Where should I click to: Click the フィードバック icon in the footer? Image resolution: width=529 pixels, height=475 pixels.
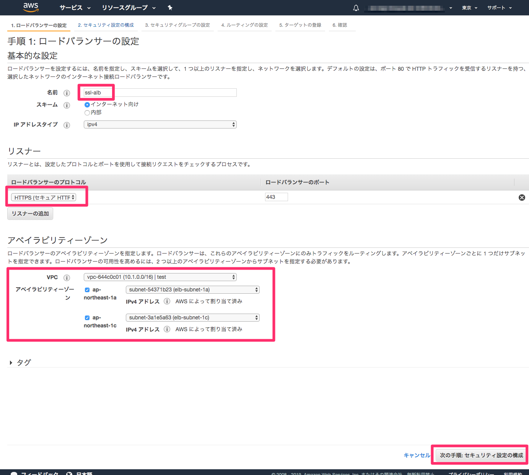click(14, 473)
